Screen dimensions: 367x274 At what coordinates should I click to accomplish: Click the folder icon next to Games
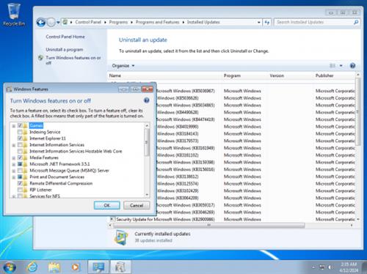pos(25,125)
